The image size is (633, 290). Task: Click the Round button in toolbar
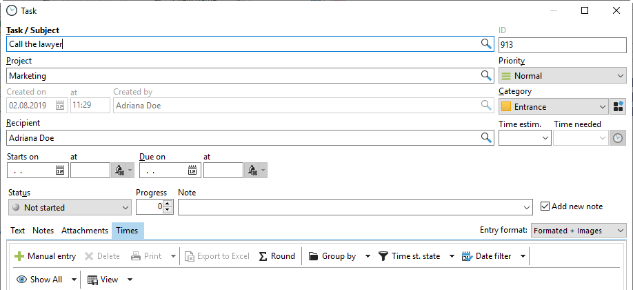pyautogui.click(x=277, y=256)
